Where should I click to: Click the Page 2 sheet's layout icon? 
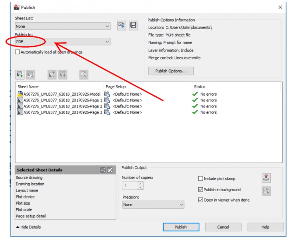pyautogui.click(x=20, y=106)
